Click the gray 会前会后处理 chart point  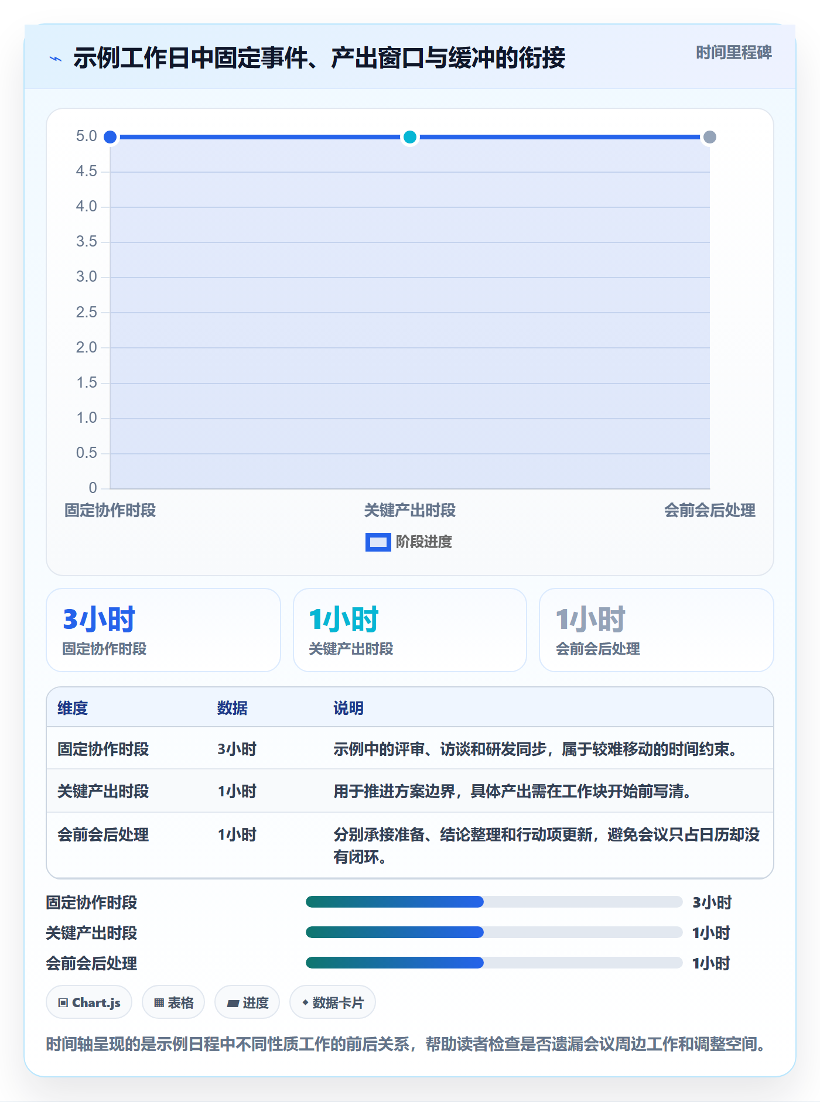[709, 137]
